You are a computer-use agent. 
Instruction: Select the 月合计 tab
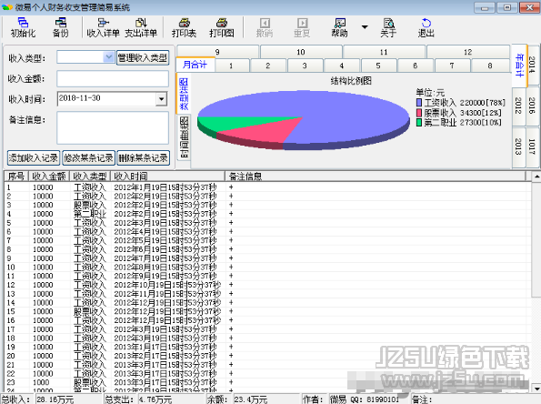pyautogui.click(x=195, y=65)
